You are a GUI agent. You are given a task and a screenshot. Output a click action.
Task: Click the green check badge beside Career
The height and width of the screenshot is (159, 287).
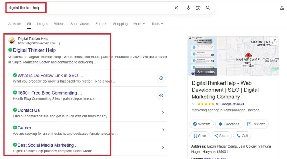pyautogui.click(x=15, y=127)
